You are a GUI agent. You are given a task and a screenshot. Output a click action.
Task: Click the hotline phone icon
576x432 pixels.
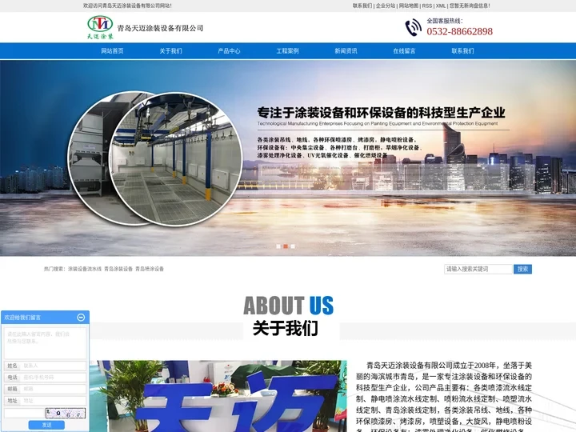(x=413, y=27)
